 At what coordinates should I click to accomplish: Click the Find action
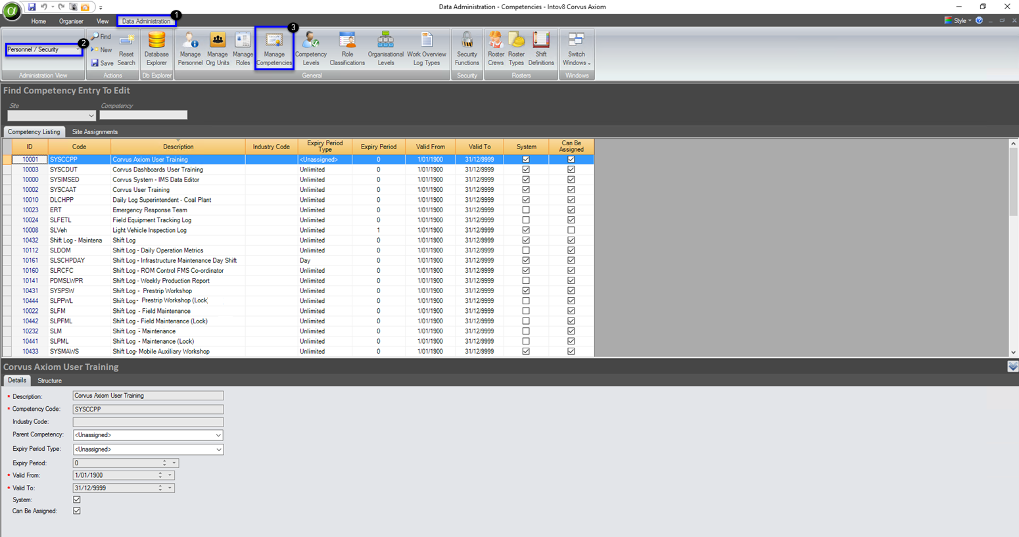tap(101, 37)
